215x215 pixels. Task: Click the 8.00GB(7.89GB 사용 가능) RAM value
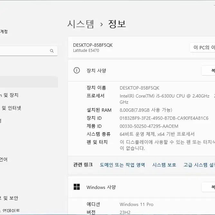[146, 110]
